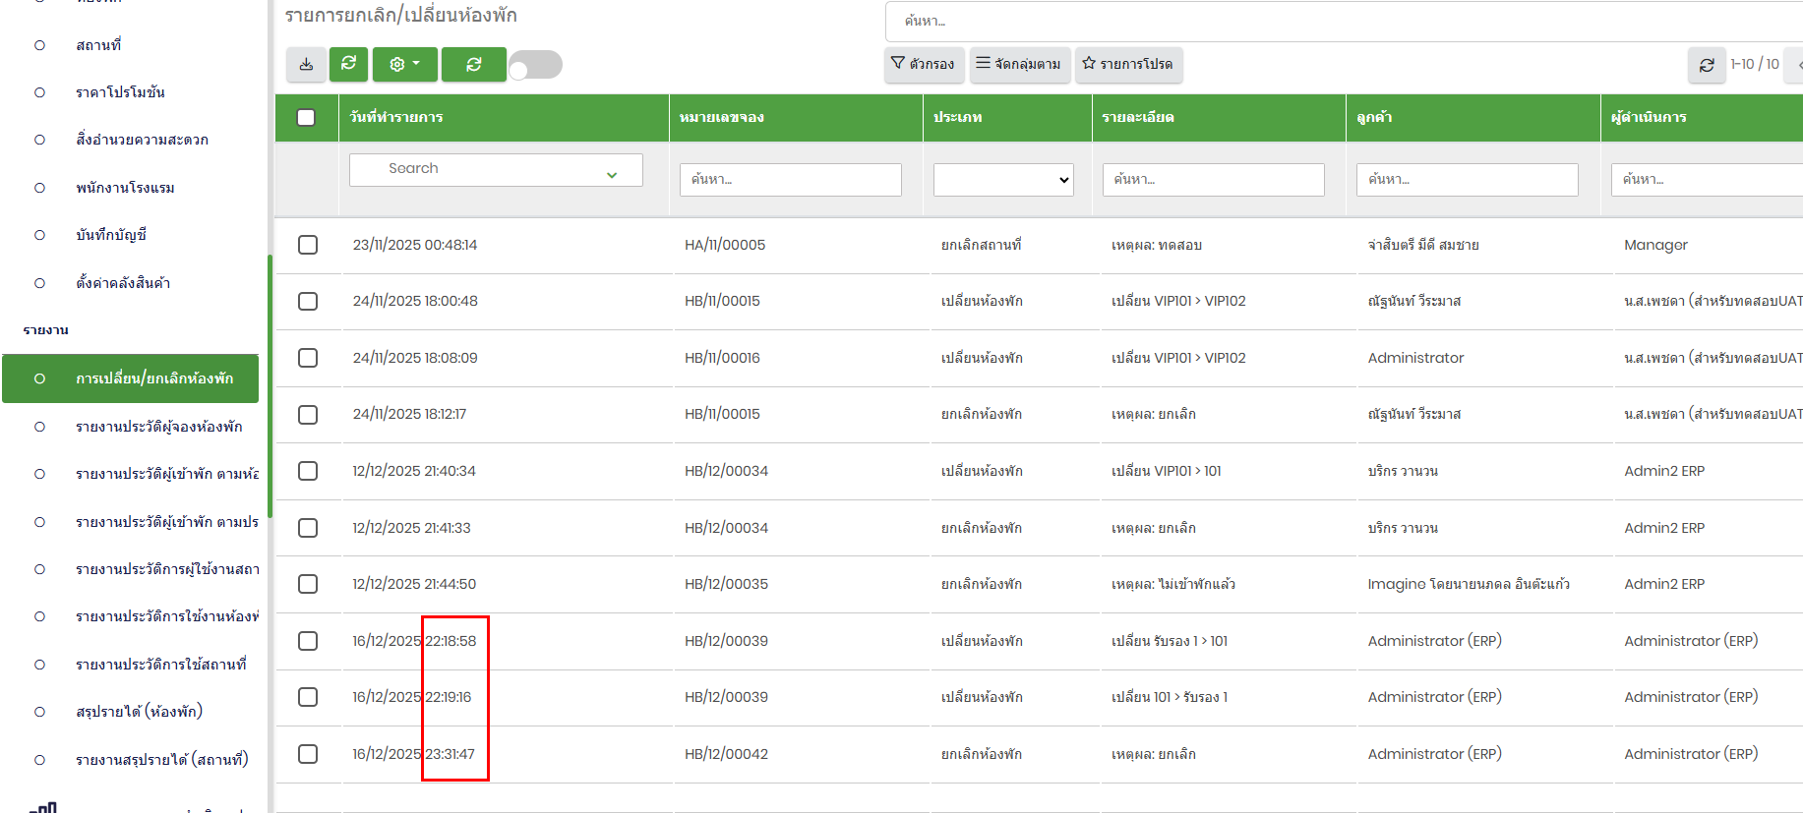Click the ลูกค้า column header
The image size is (1803, 813).
click(x=1374, y=118)
